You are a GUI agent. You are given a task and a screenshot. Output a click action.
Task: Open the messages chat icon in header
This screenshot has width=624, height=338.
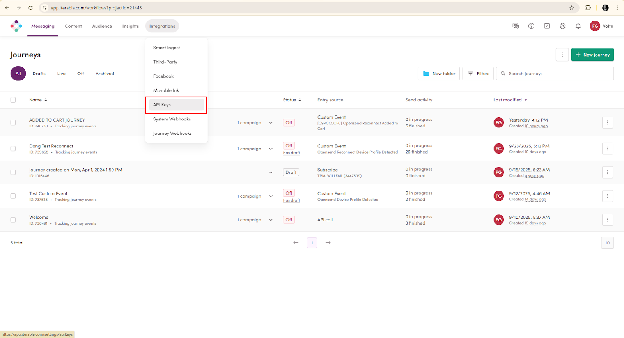click(x=516, y=26)
